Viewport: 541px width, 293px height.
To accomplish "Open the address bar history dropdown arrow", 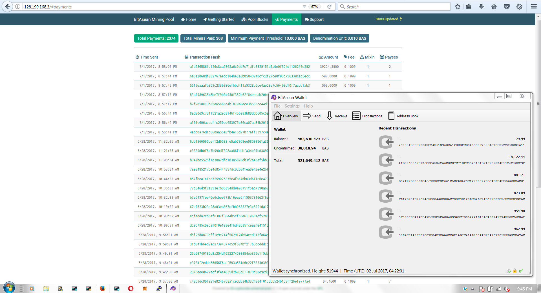I will [304, 6].
